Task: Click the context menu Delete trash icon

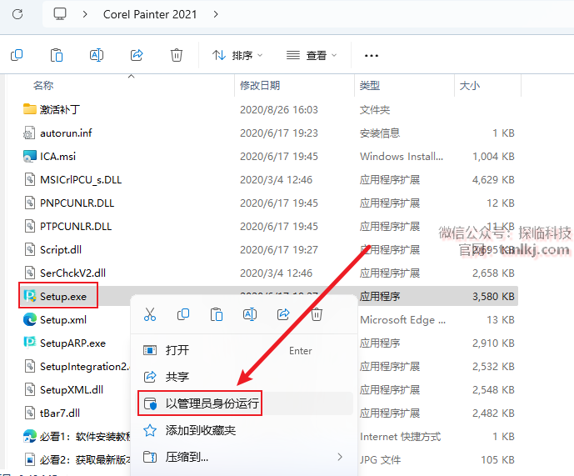Action: coord(317,314)
